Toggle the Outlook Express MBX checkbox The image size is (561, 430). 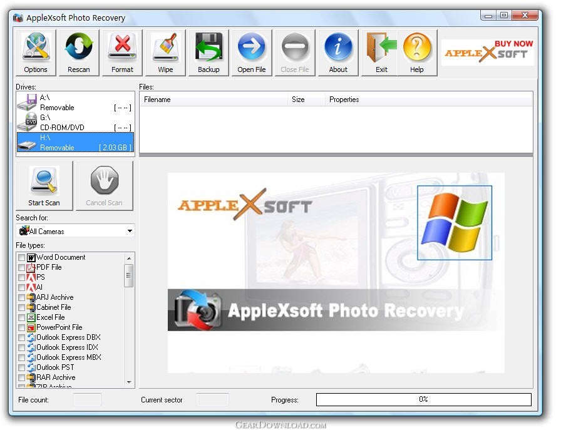[21, 358]
